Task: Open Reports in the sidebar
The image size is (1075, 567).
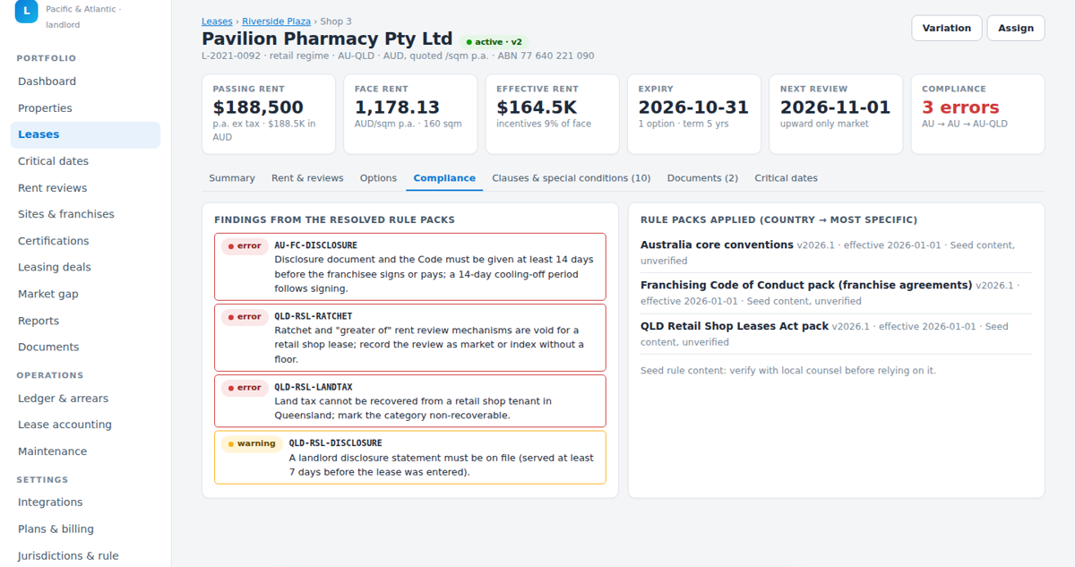Action: (x=85, y=321)
